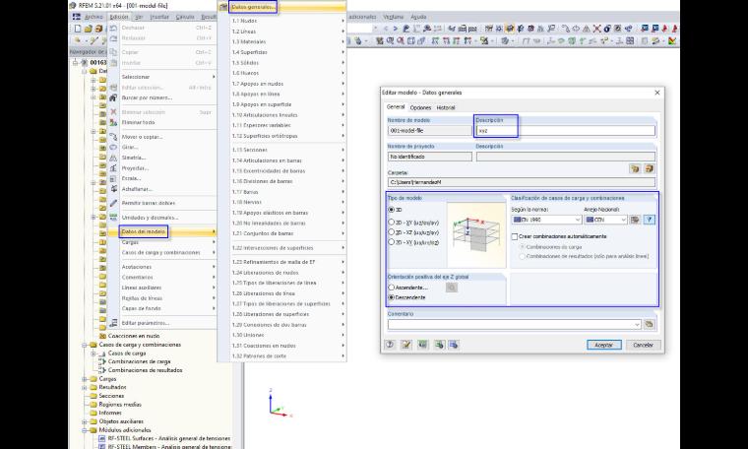Expand the Resultados tree node
748x449 pixels.
(x=85, y=387)
